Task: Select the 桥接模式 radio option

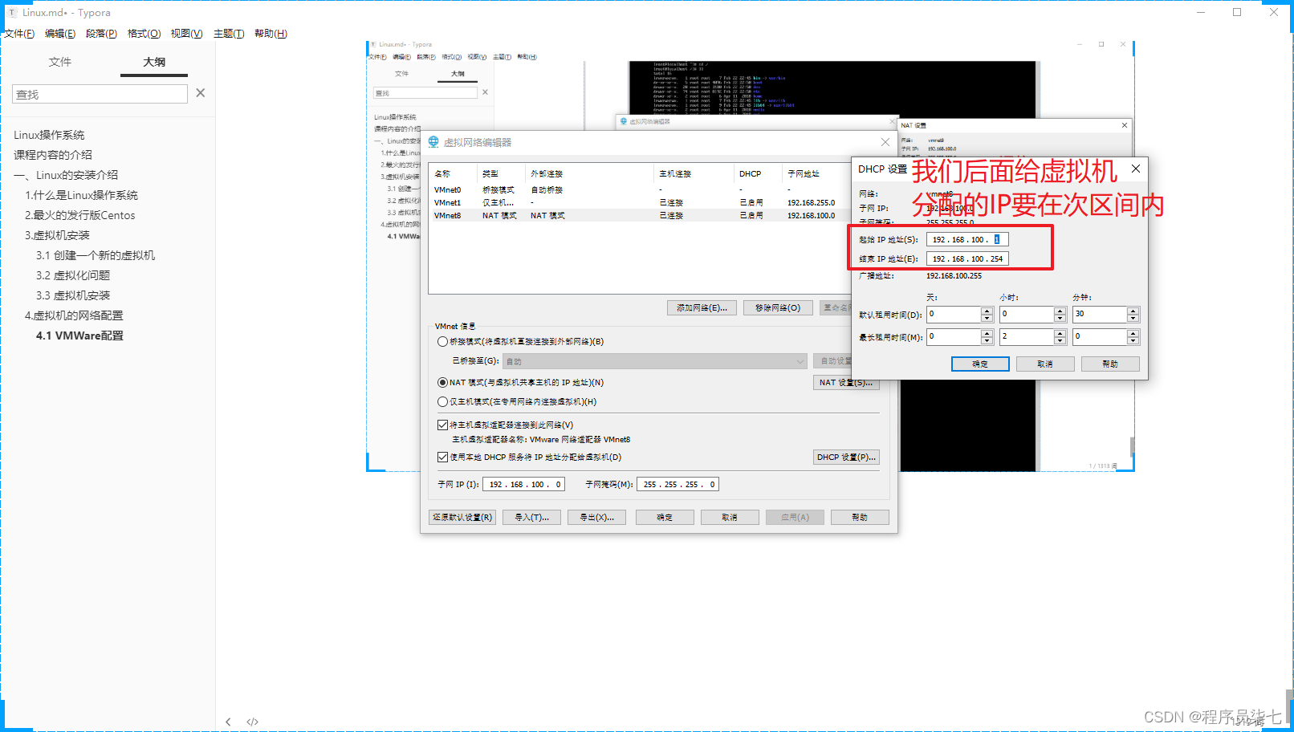Action: point(443,341)
